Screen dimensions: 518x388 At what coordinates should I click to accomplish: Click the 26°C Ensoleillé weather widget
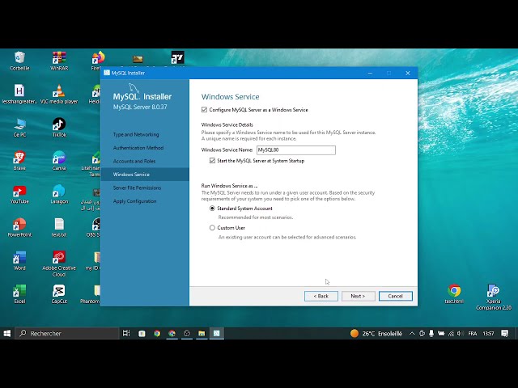[x=376, y=334]
